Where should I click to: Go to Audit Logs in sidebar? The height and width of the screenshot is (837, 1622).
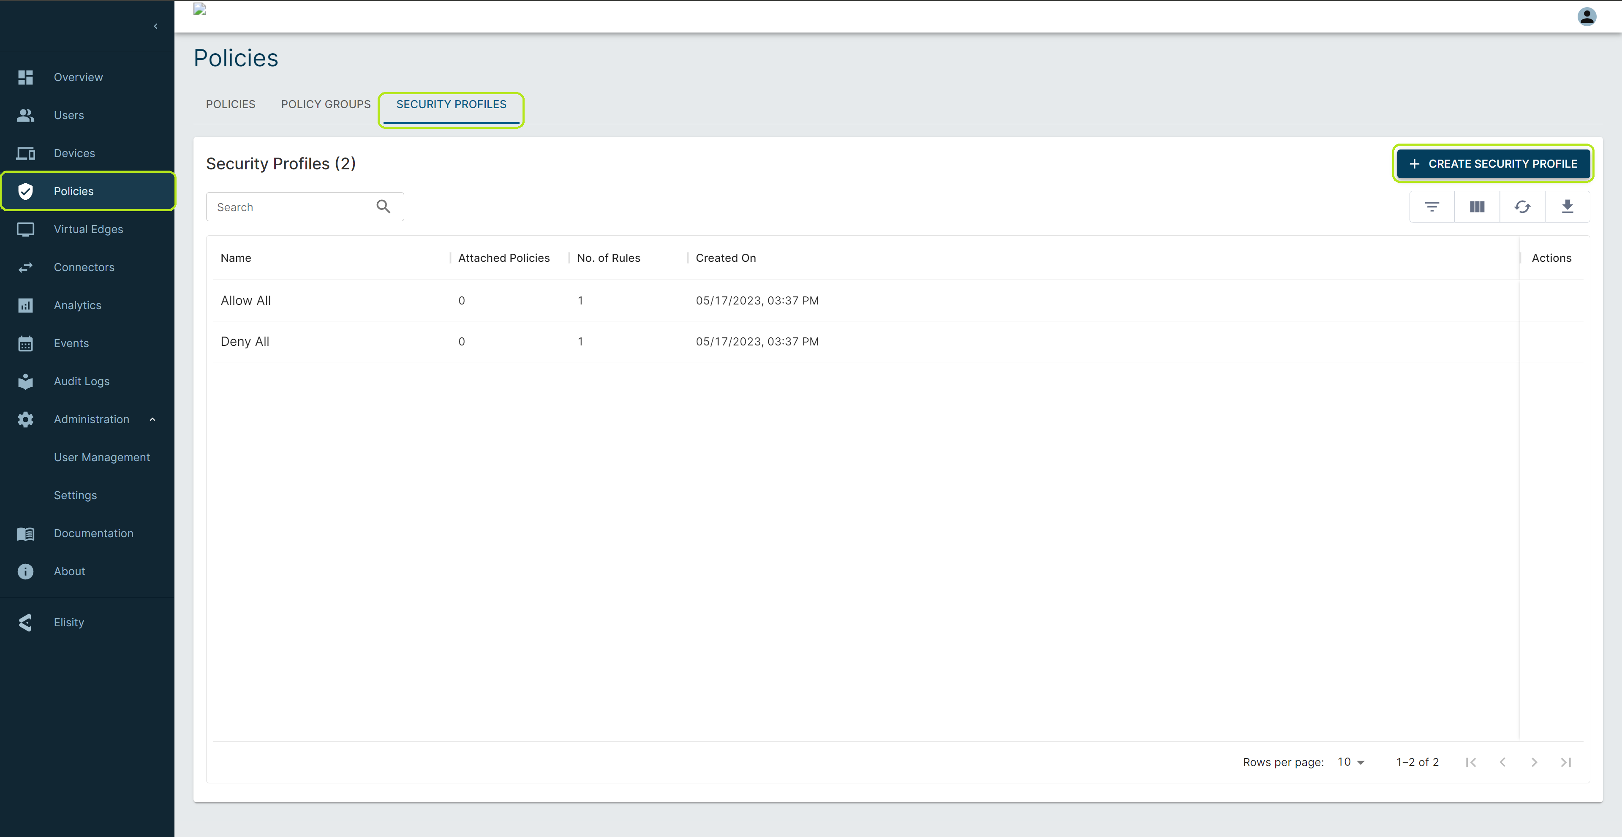81,381
